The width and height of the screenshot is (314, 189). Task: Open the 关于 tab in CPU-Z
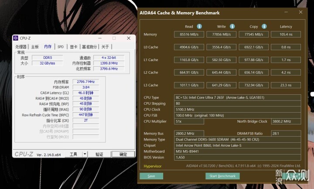[x=105, y=47]
